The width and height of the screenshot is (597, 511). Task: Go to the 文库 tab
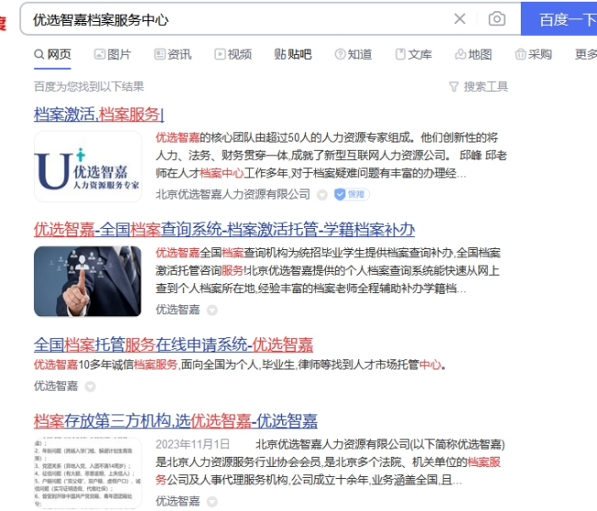(x=413, y=54)
